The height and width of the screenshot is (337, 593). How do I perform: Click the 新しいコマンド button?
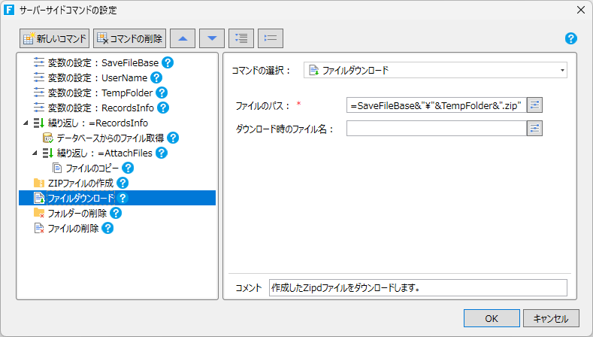[x=55, y=38]
